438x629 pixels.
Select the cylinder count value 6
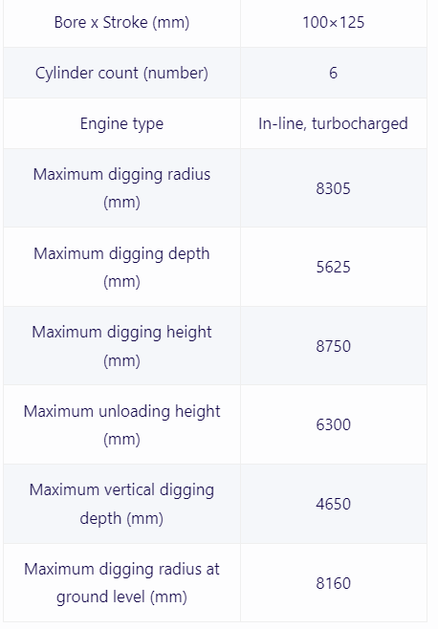click(333, 73)
